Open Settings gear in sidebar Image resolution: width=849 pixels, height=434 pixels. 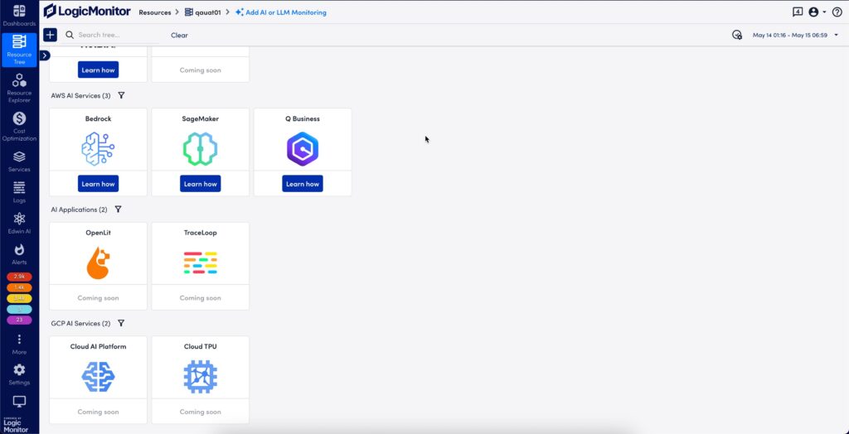coord(19,369)
